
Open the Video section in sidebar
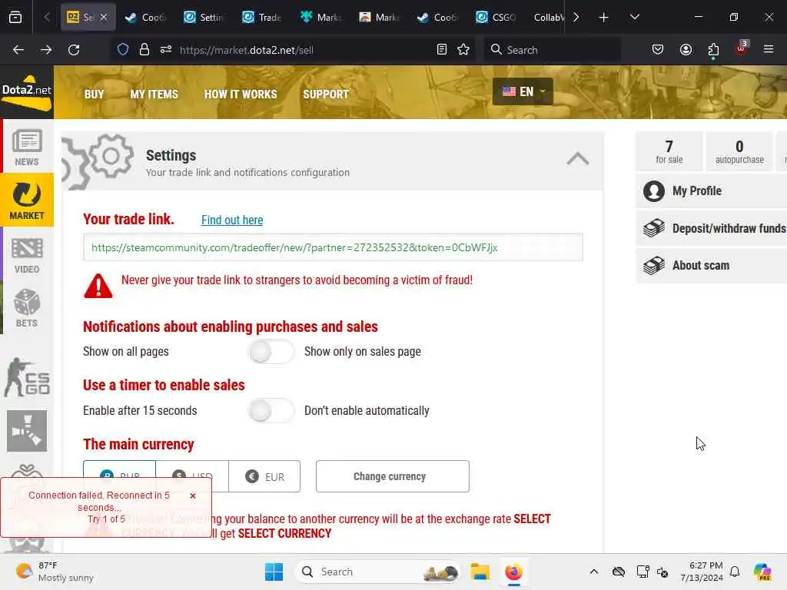click(x=27, y=255)
